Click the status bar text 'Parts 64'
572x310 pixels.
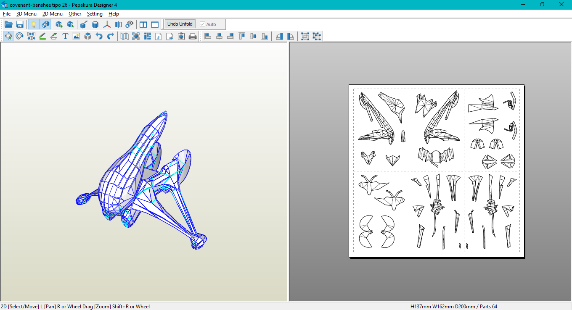(x=488, y=307)
